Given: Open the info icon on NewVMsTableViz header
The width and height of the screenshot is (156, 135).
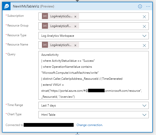Looking at the screenshot, I should click(140, 6).
